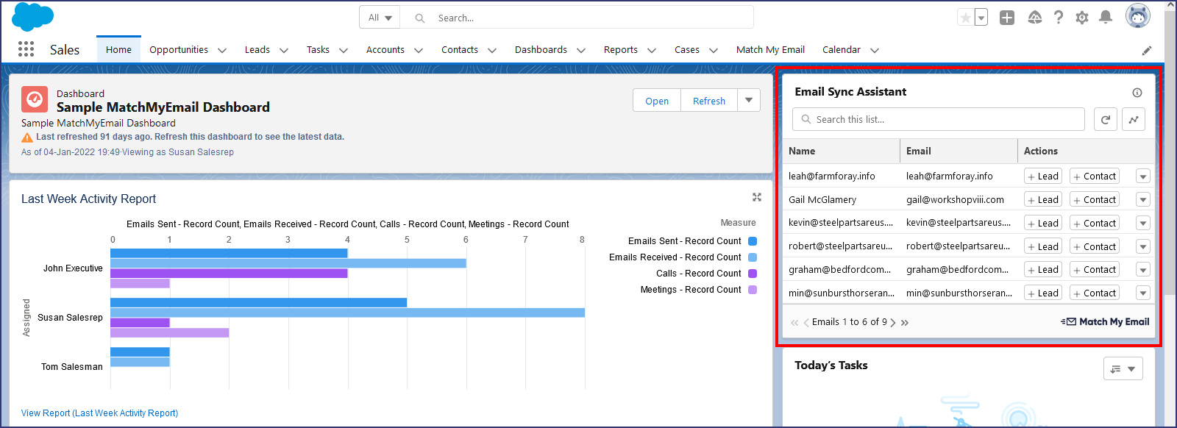Expand the Opportunities tab dropdown arrow
Viewport: 1177px width, 428px height.
[x=221, y=50]
